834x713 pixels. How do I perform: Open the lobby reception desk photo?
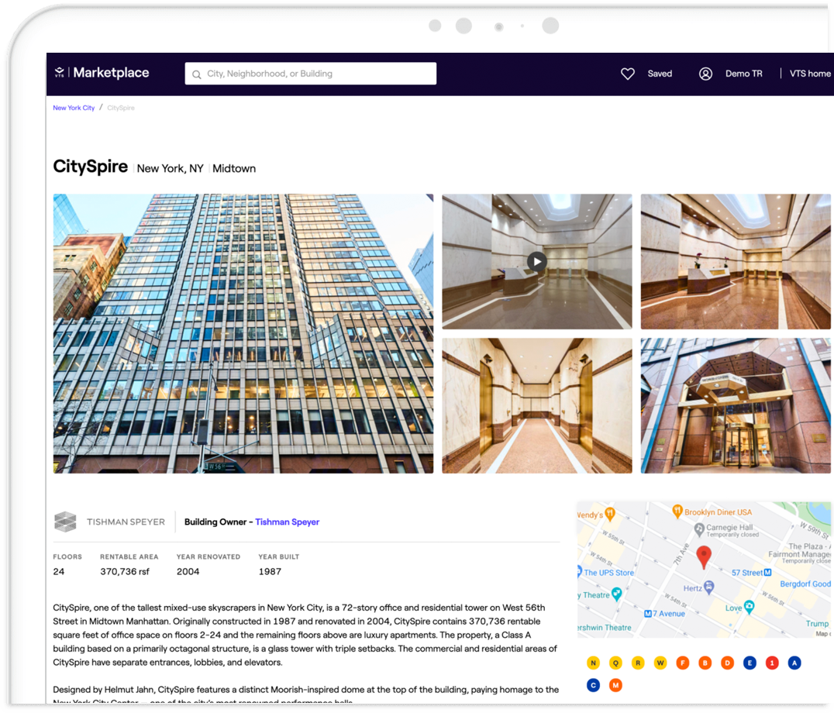[x=736, y=262]
